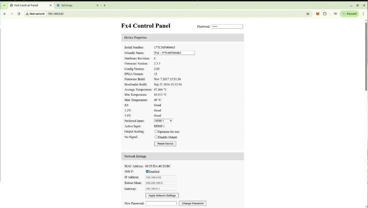Open the MetaMask fox extension icon
The width and height of the screenshot is (368, 208).
point(318,14)
